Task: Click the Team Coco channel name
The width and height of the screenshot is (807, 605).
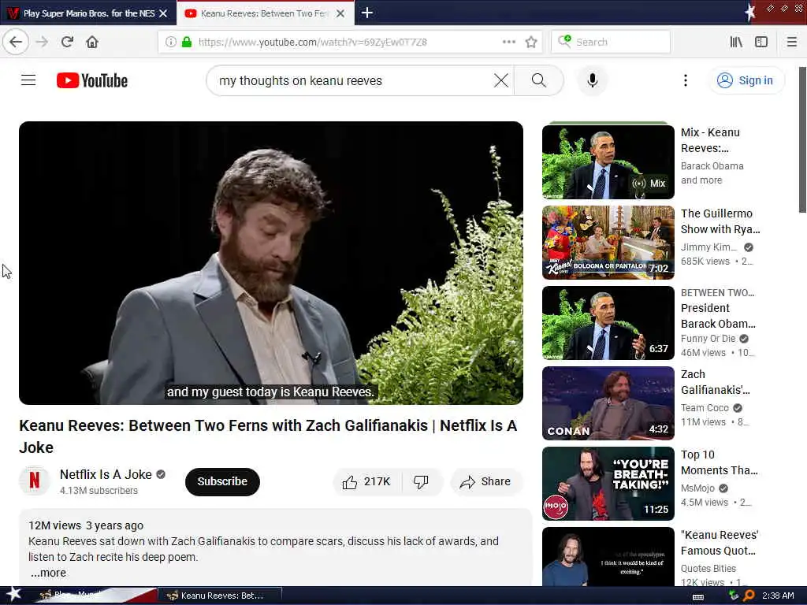Action: [705, 408]
